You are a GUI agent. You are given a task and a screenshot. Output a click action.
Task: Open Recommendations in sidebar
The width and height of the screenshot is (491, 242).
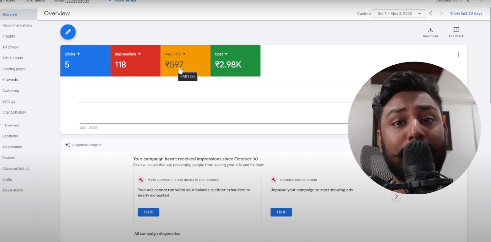click(x=17, y=25)
